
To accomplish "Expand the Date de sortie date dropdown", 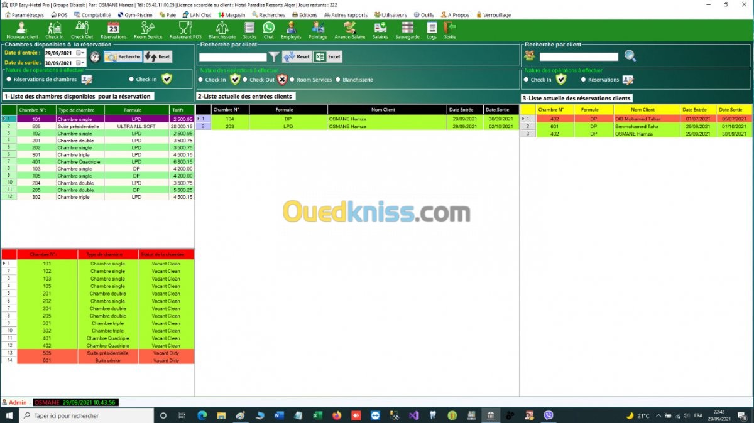I will pos(82,63).
